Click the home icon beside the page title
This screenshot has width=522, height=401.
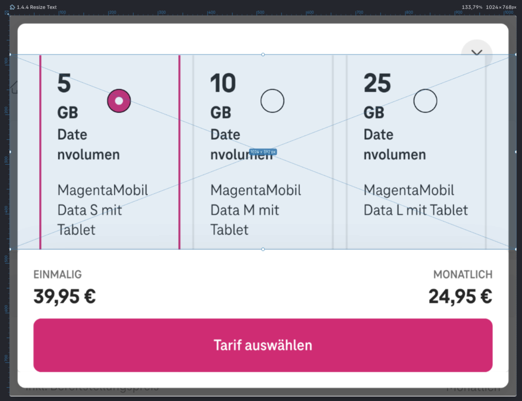pos(13,7)
